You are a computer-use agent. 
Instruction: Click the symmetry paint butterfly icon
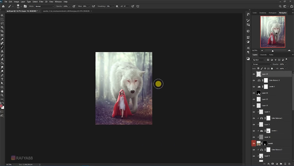[138, 6]
